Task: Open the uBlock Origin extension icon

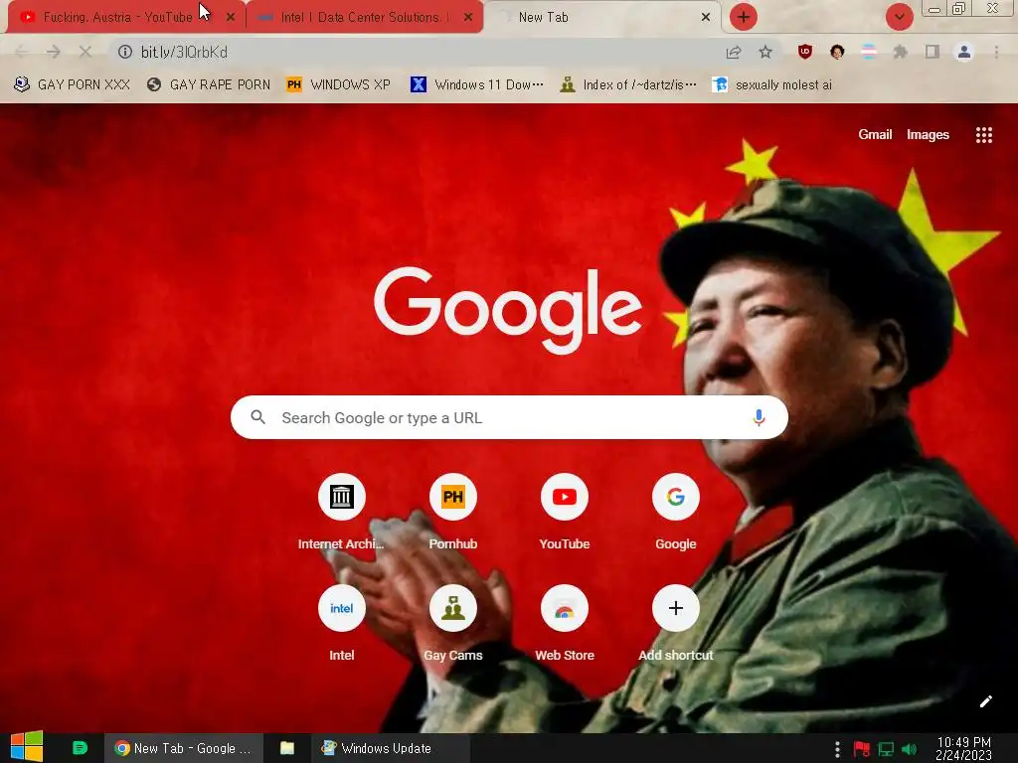Action: pyautogui.click(x=805, y=52)
